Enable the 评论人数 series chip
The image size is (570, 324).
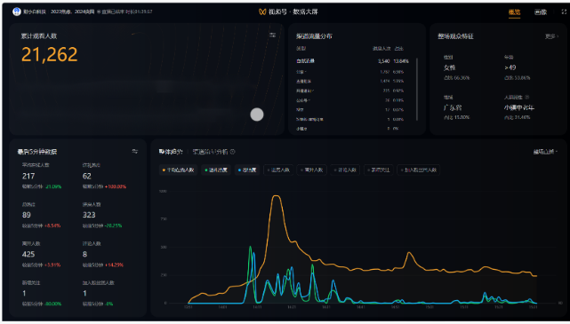click(345, 170)
